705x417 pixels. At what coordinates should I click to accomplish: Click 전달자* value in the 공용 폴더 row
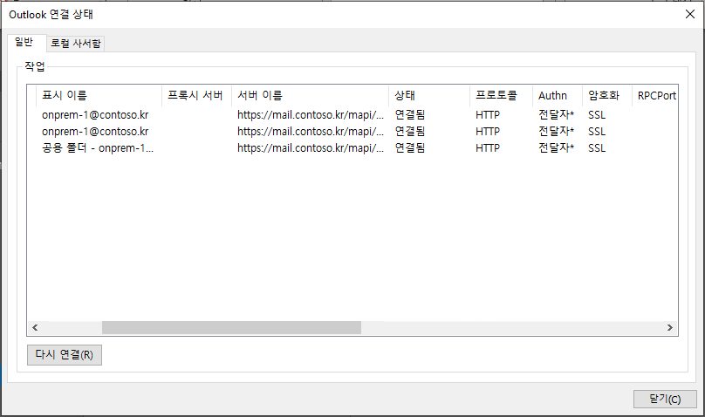[x=556, y=148]
